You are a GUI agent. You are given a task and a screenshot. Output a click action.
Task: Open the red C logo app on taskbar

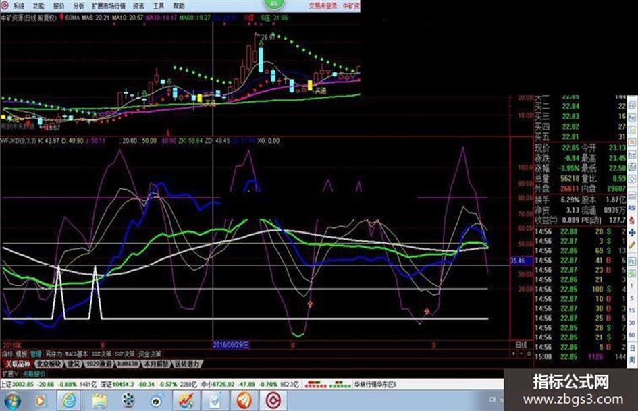pyautogui.click(x=274, y=401)
